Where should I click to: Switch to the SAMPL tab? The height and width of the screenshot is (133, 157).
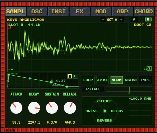point(16,11)
